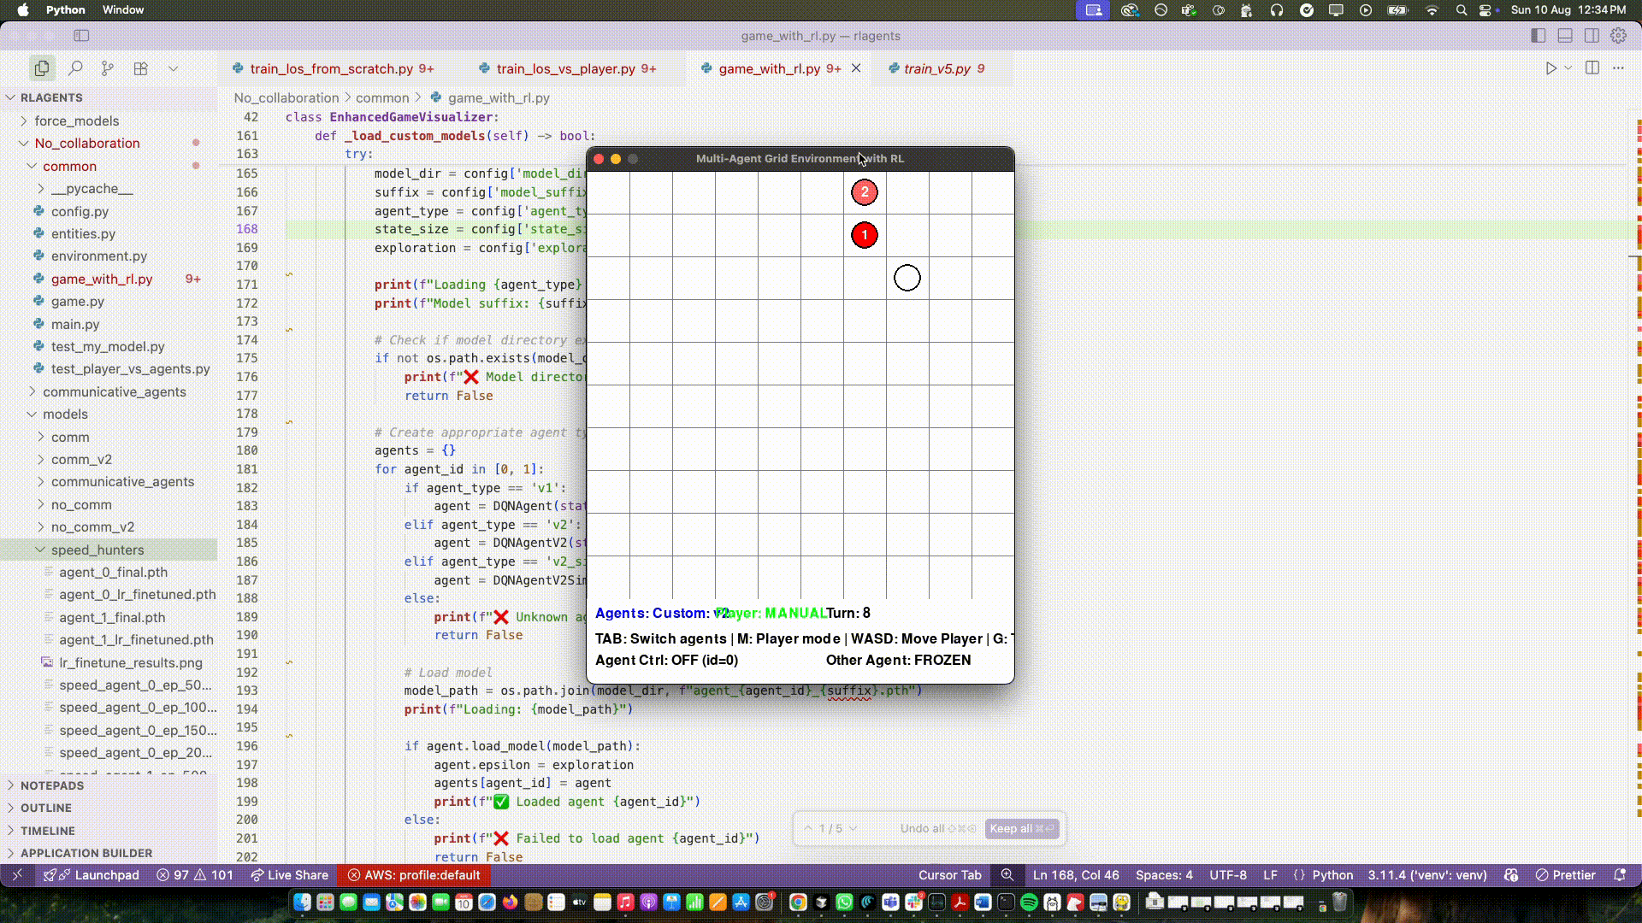Open the Source Control view icon
This screenshot has height=923, width=1642.
(x=108, y=68)
